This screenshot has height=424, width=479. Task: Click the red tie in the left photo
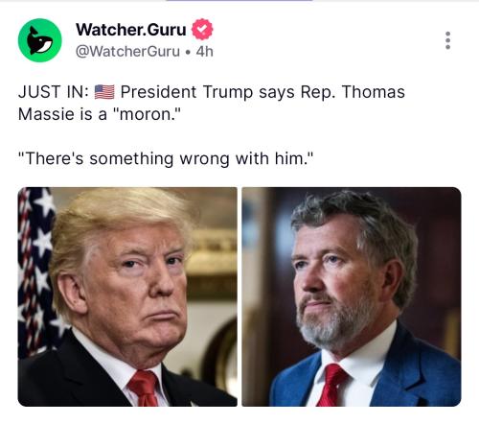pos(145,389)
